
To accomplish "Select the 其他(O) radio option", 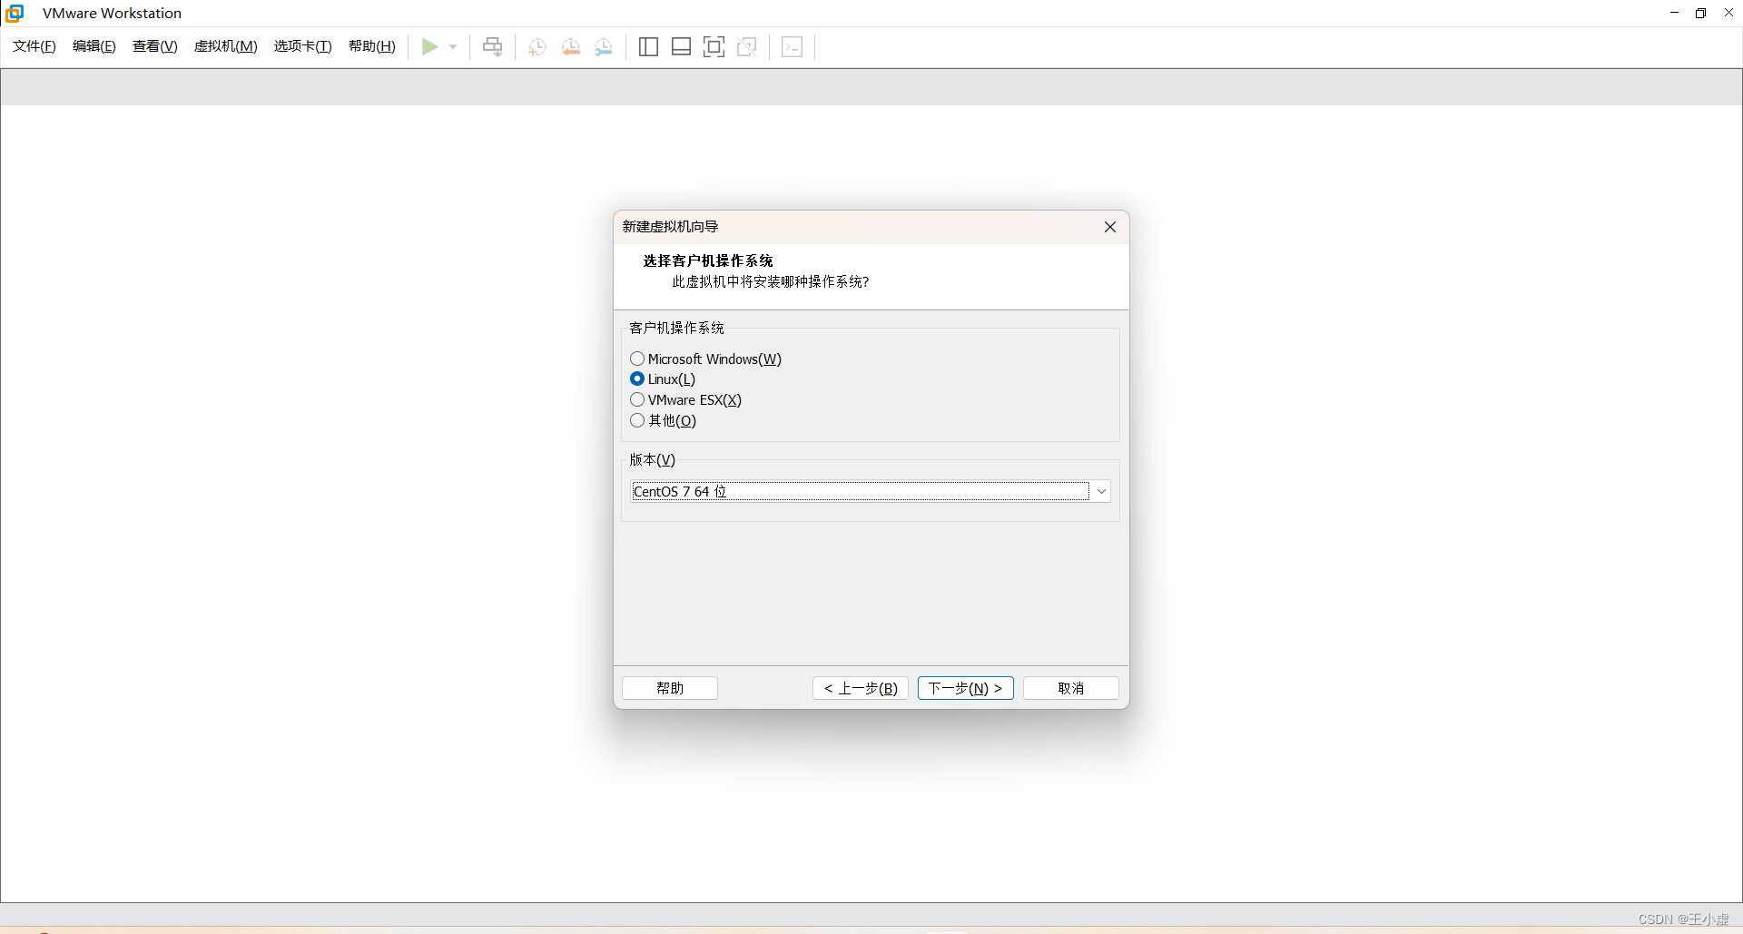I will coord(664,421).
